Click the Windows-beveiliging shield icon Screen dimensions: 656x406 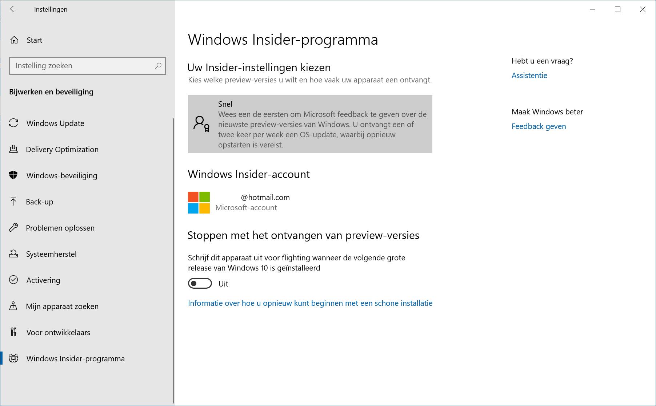pos(13,175)
